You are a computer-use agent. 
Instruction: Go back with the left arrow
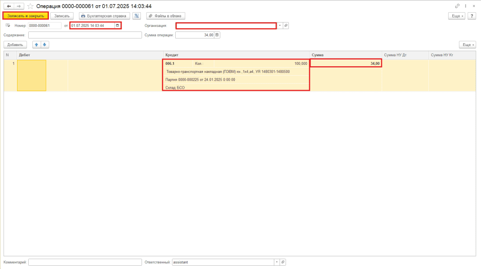coord(9,6)
